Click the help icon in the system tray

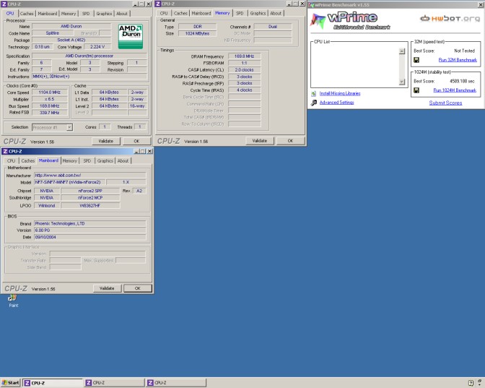pos(471,383)
